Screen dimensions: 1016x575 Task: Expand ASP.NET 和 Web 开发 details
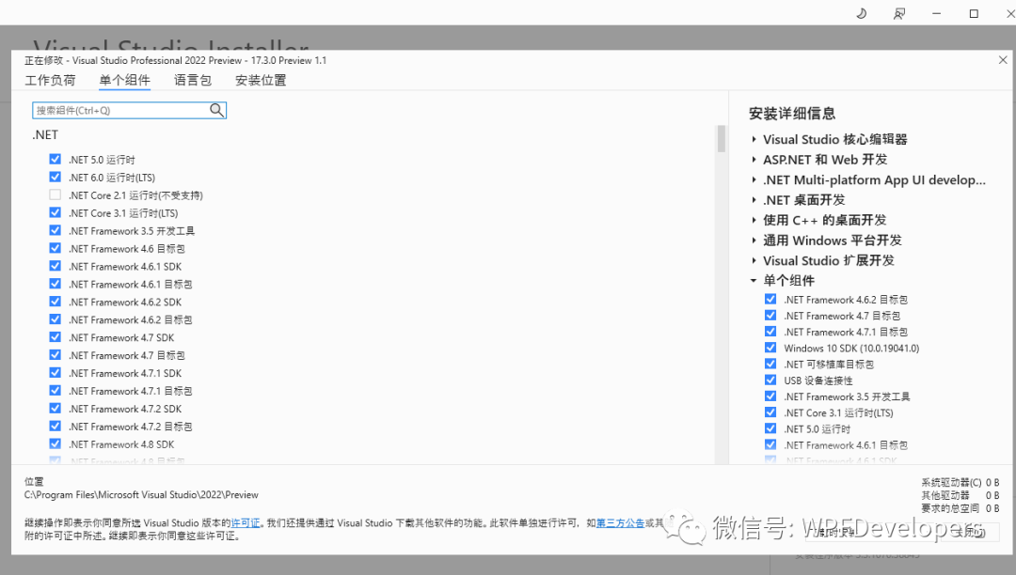click(754, 160)
